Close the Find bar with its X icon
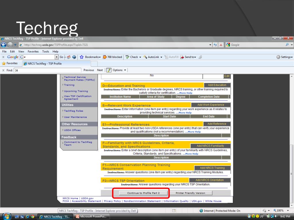 click(x=3, y=70)
